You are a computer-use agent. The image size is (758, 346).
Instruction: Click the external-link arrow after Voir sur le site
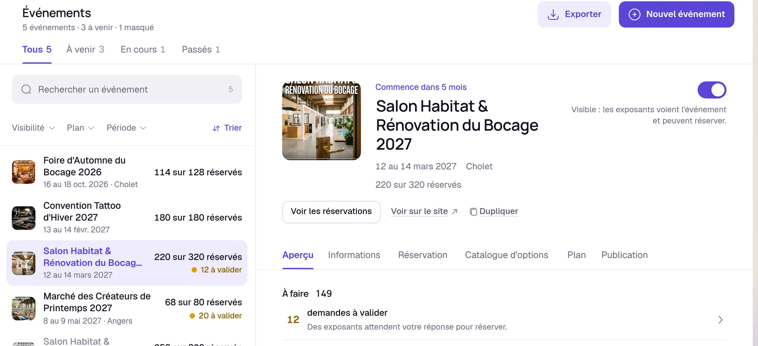pyautogui.click(x=454, y=211)
